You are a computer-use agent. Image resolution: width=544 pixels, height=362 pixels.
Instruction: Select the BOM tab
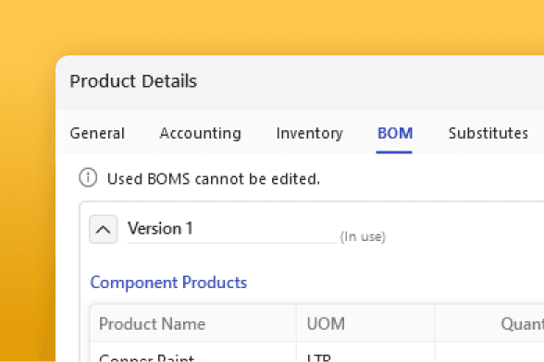[395, 133]
